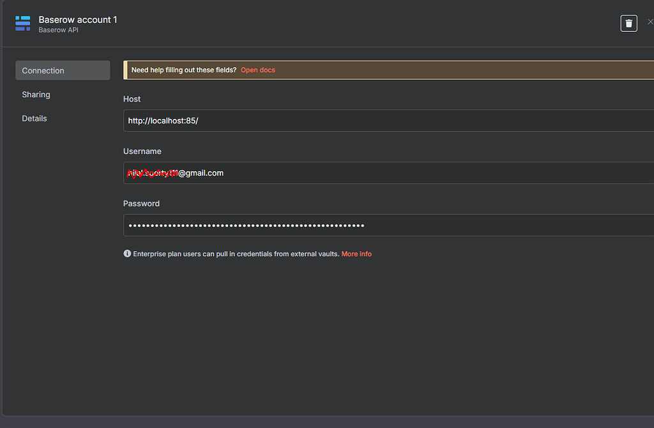
Task: Click the Enterprise plan users notice text
Action: (236, 254)
